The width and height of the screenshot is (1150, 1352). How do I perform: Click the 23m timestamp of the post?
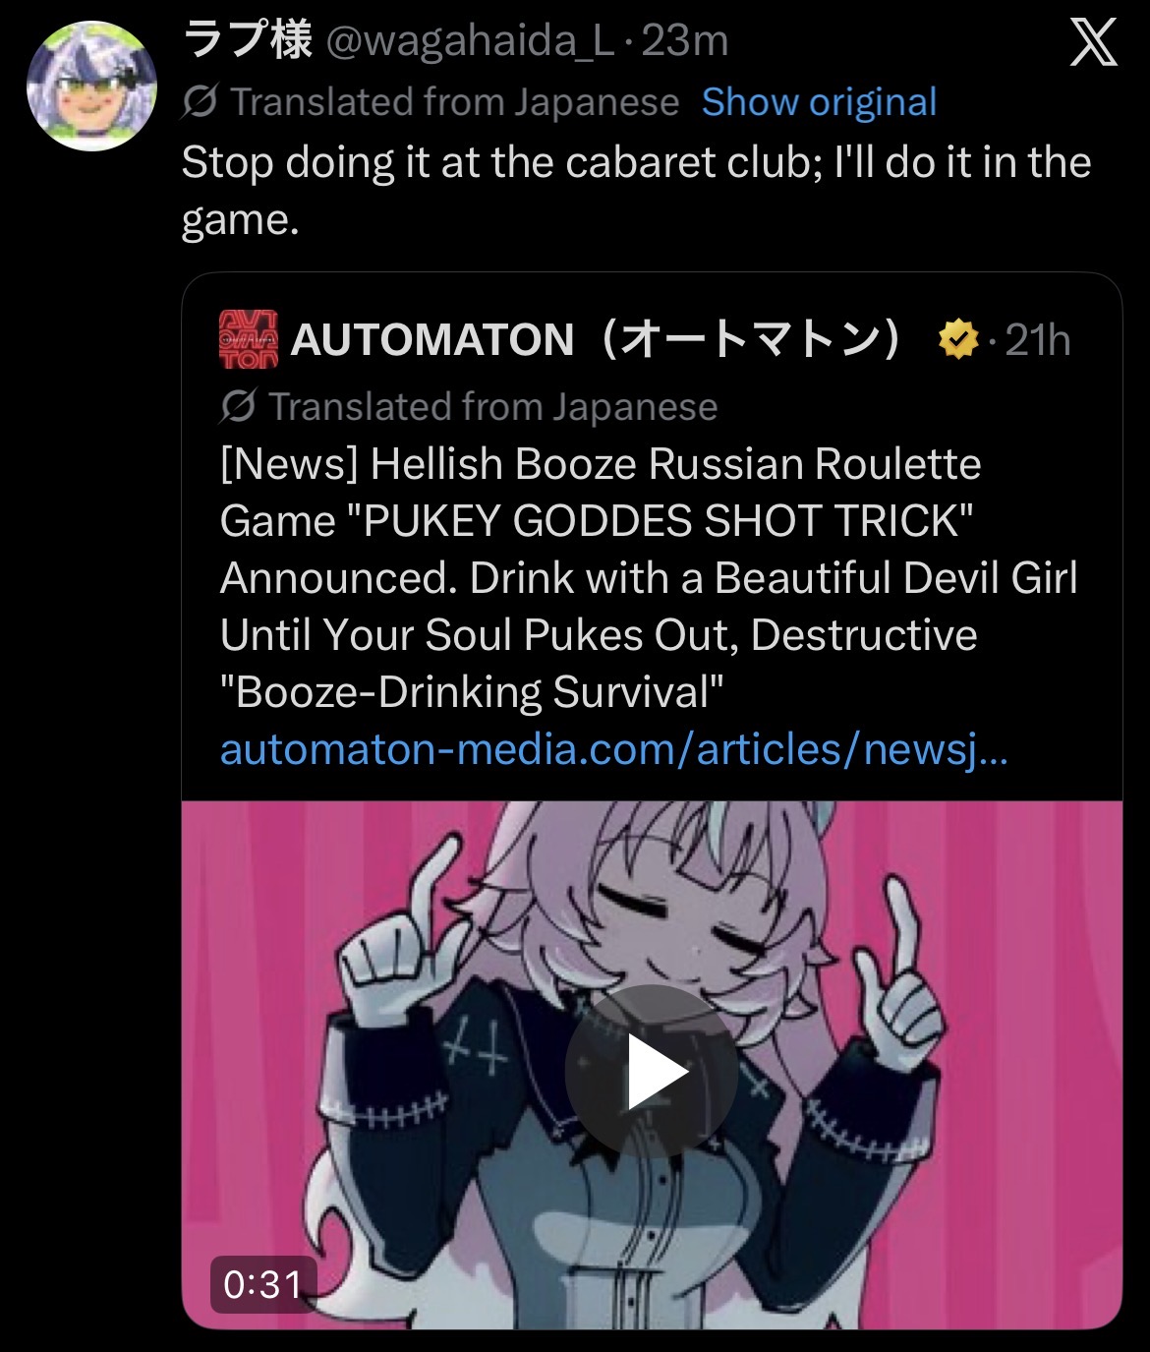coord(685,41)
